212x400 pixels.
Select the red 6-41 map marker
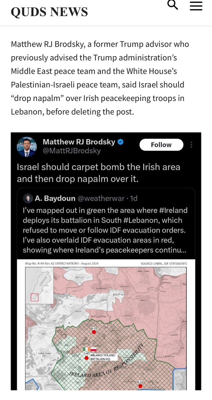pyautogui.click(x=94, y=332)
